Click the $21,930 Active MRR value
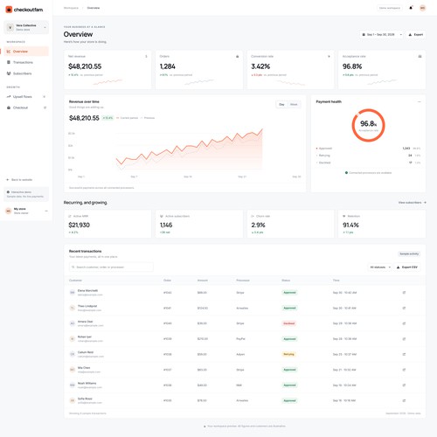Screen dimensions: 437x437 pos(79,225)
